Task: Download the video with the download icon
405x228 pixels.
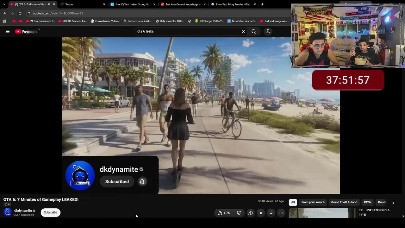Action: point(271,213)
